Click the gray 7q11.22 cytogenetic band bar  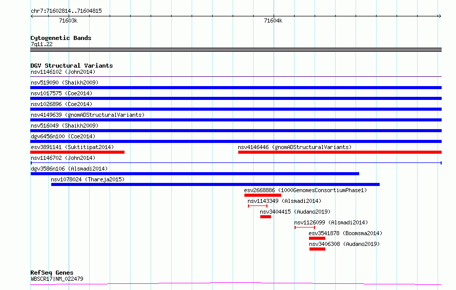point(236,50)
